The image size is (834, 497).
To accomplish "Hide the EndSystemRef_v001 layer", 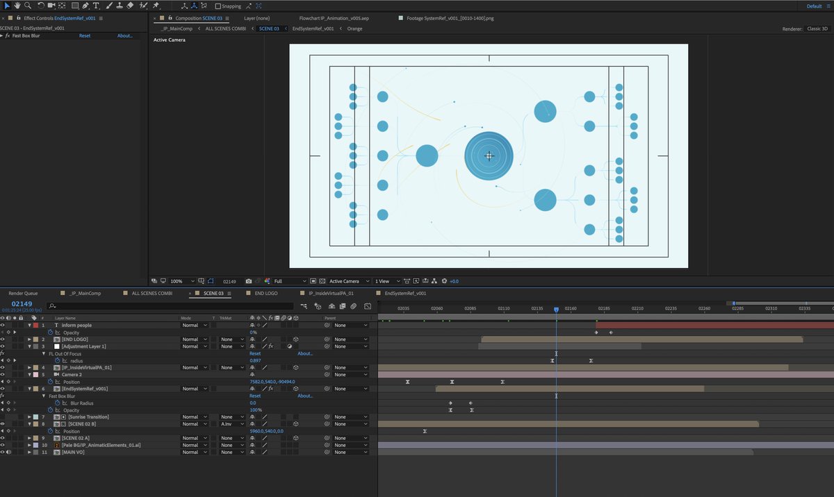I will (3, 389).
